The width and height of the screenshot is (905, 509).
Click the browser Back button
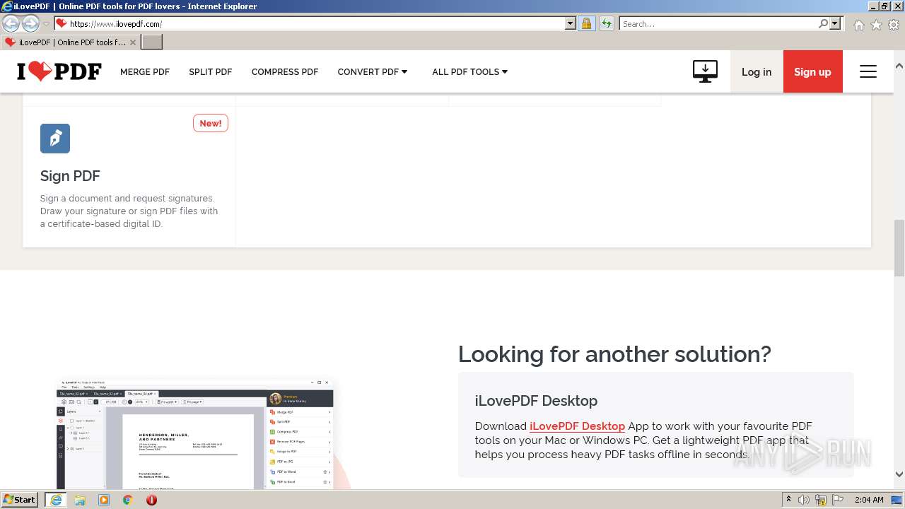coord(11,23)
